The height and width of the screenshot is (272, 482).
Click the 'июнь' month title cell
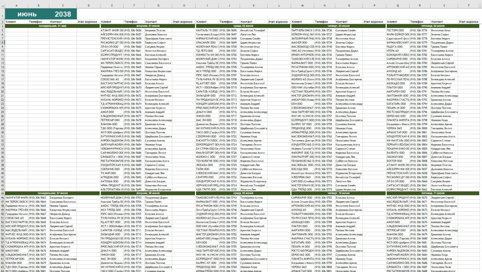tap(27, 14)
